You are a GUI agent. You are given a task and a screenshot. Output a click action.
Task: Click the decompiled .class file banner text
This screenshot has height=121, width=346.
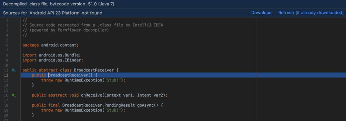tap(59, 4)
